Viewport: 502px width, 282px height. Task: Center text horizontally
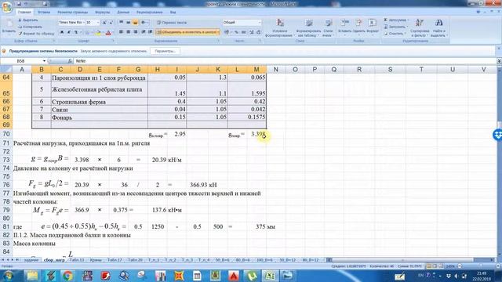[x=128, y=32]
